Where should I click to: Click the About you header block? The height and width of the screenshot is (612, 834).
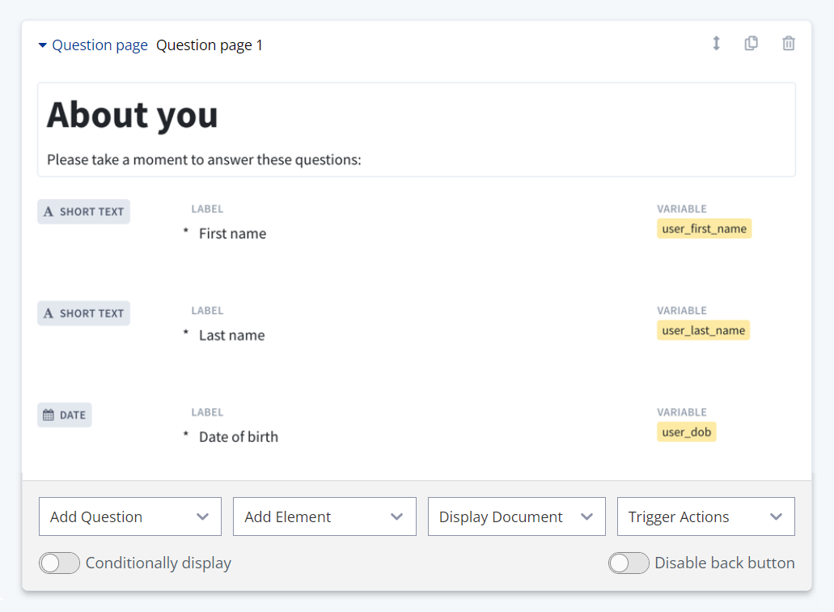[132, 116]
